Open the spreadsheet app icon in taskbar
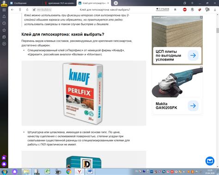Image resolution: width=219 pixels, height=175 pixels. click(x=47, y=172)
